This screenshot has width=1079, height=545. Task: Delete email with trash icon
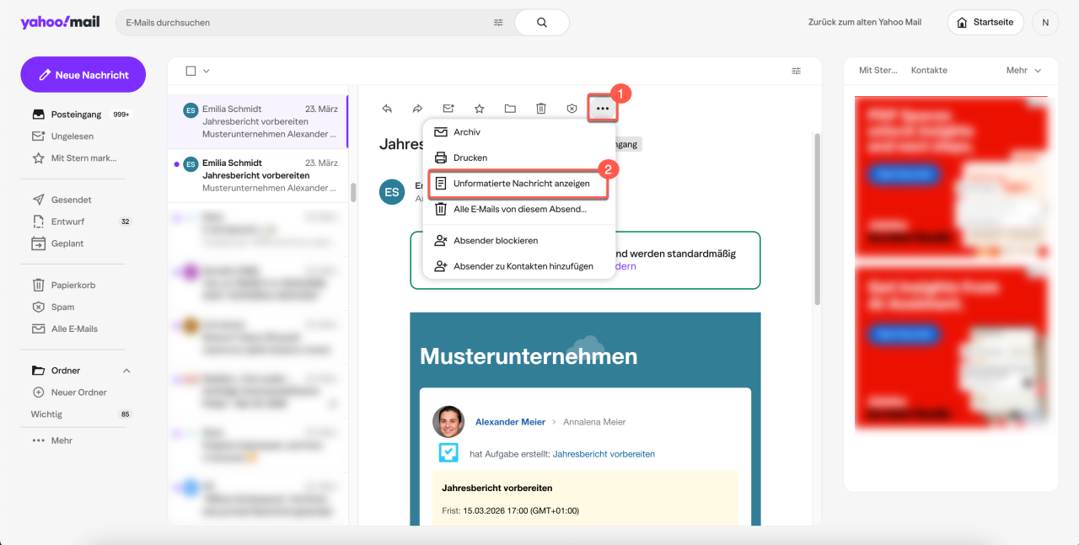pyautogui.click(x=541, y=109)
